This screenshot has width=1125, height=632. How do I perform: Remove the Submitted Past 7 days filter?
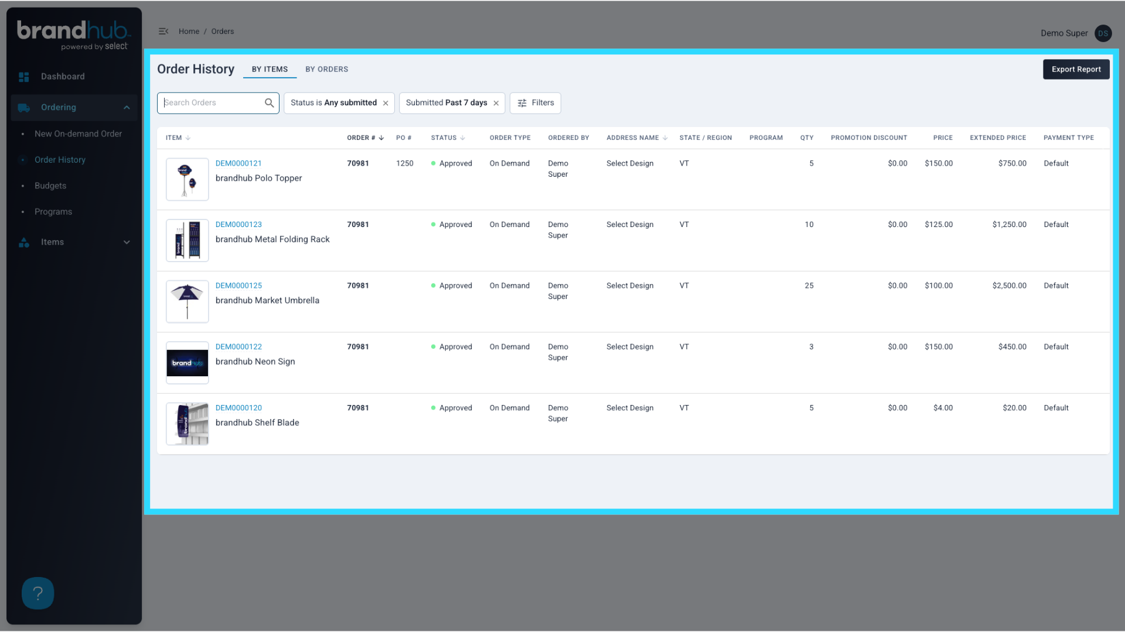(x=496, y=103)
